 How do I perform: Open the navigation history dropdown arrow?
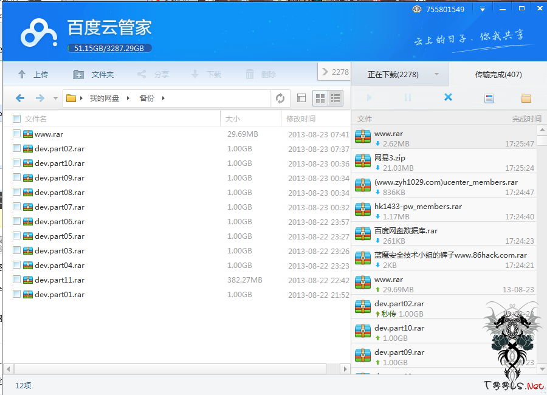point(55,98)
